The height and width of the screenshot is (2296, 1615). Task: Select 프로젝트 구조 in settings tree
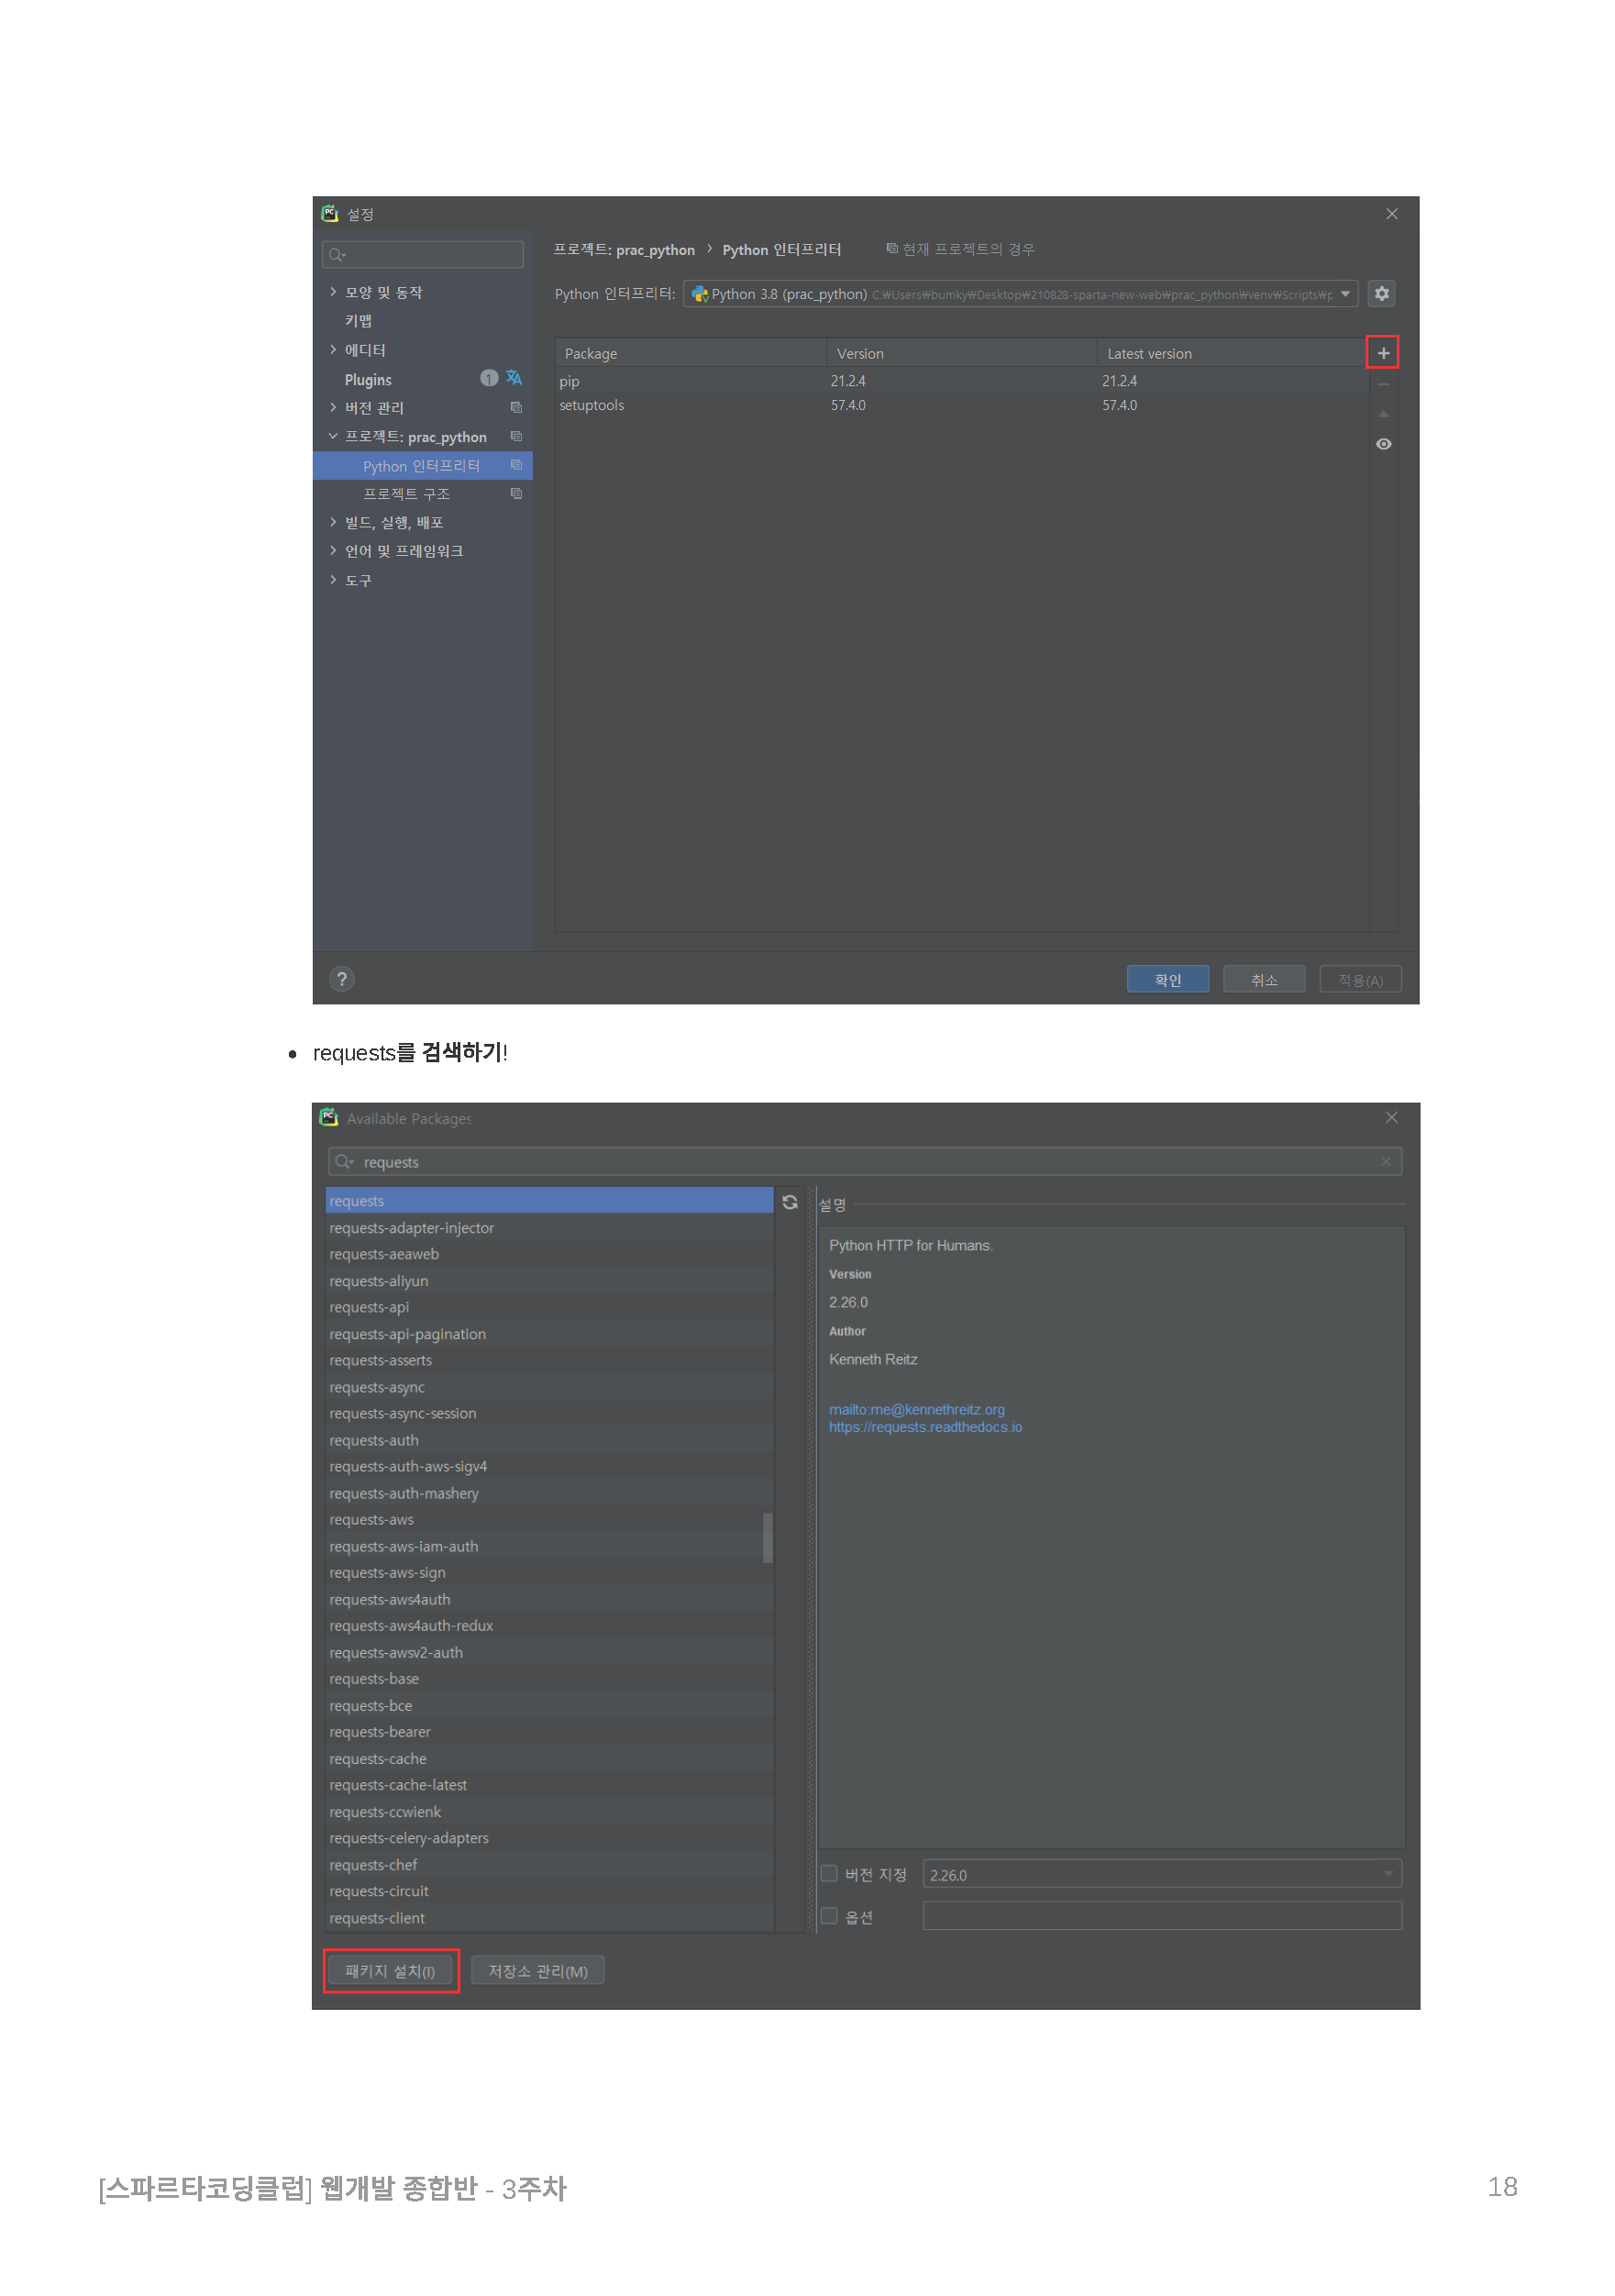[x=406, y=494]
